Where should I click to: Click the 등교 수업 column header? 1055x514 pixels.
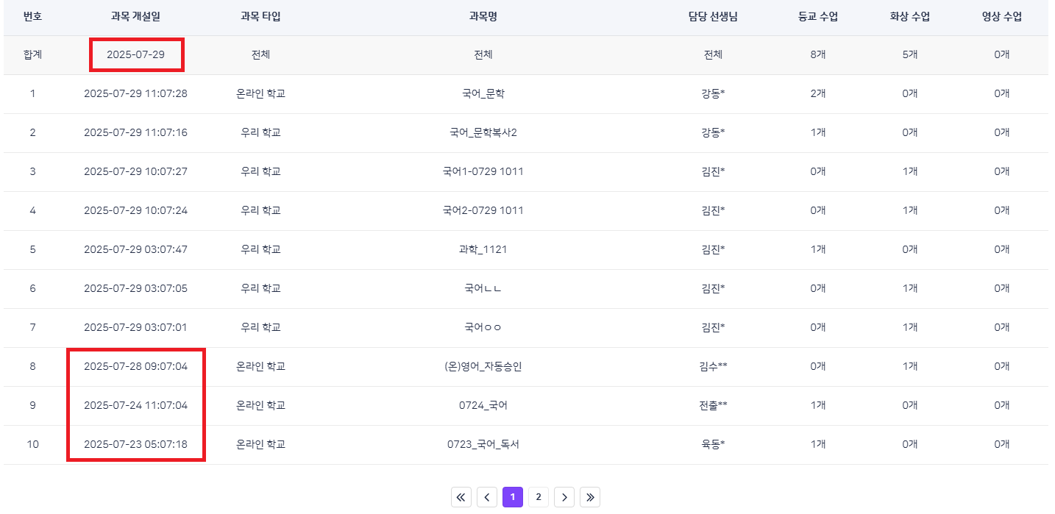point(818,16)
